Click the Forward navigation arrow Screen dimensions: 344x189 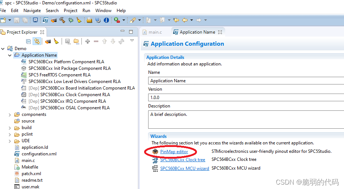point(198,20)
